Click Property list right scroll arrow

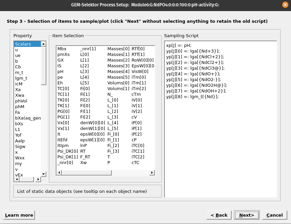38,179
